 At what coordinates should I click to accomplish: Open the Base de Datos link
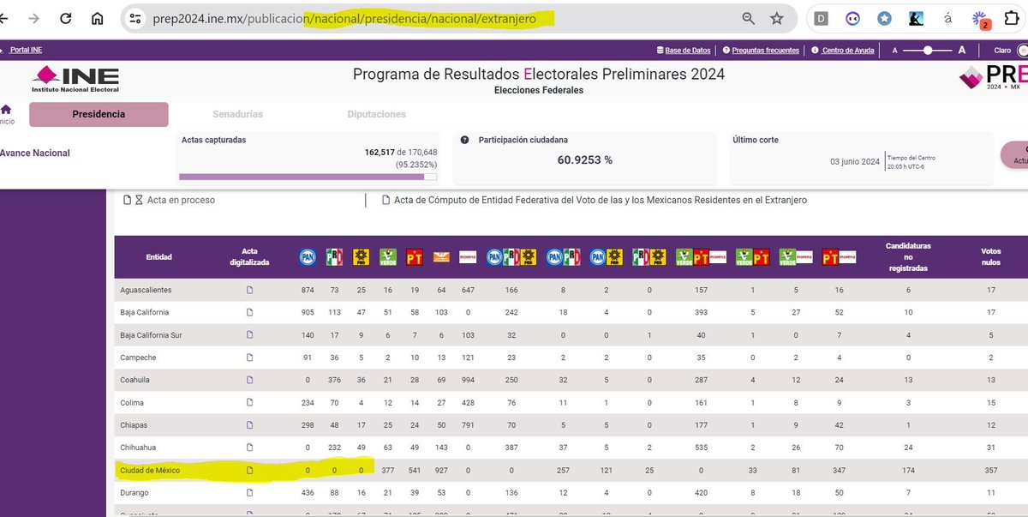click(x=684, y=51)
